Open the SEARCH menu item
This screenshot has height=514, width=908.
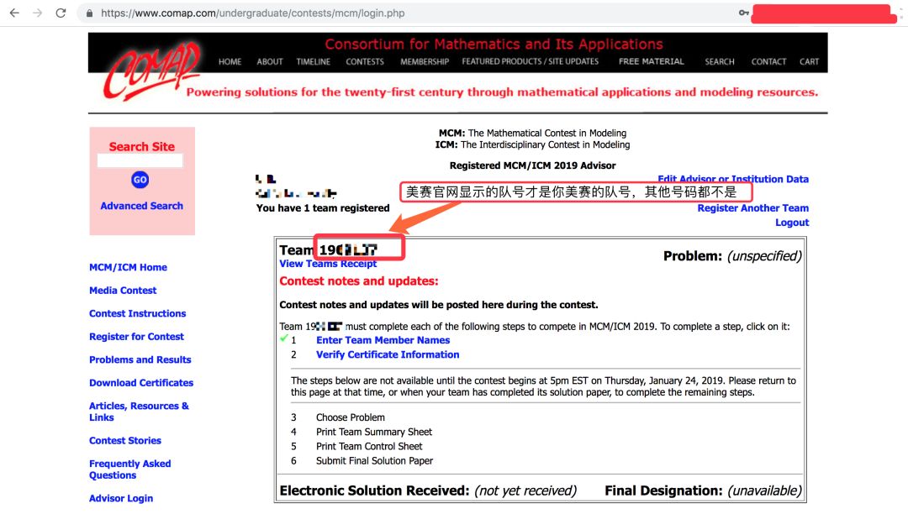(719, 62)
